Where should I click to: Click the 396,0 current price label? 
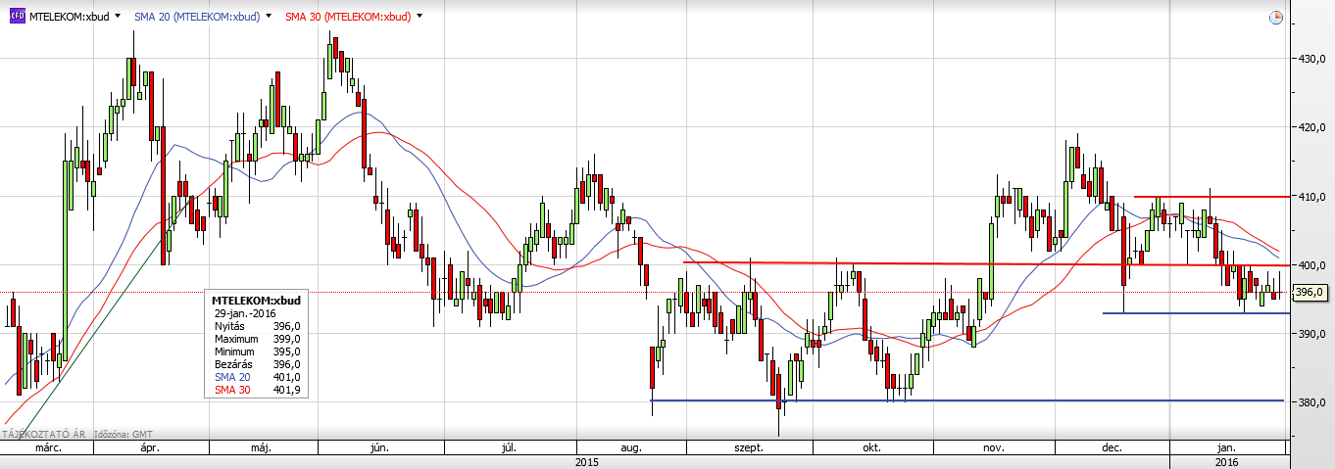click(x=1310, y=292)
